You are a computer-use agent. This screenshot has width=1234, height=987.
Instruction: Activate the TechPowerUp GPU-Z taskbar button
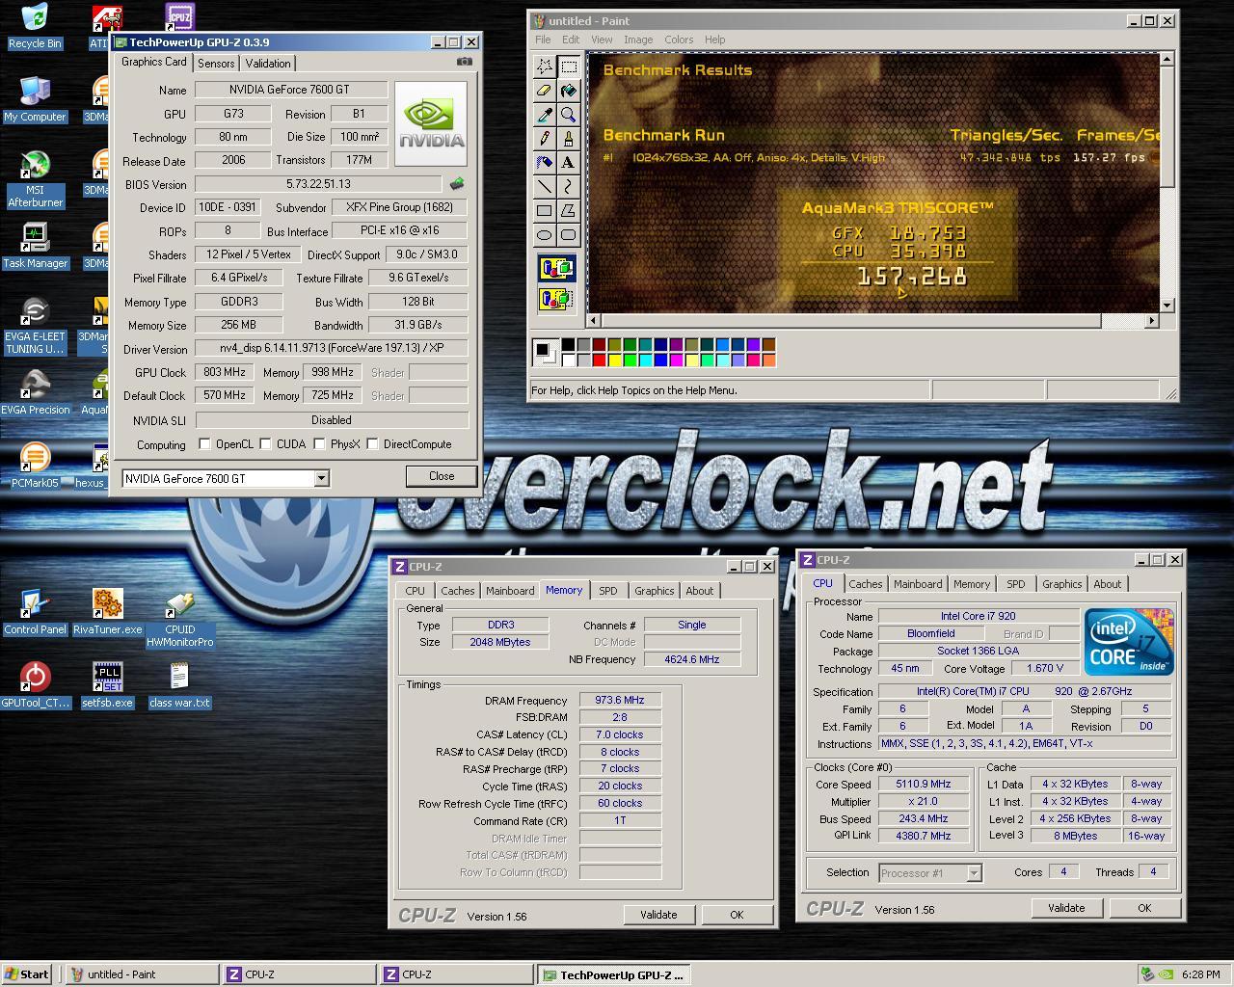click(614, 974)
